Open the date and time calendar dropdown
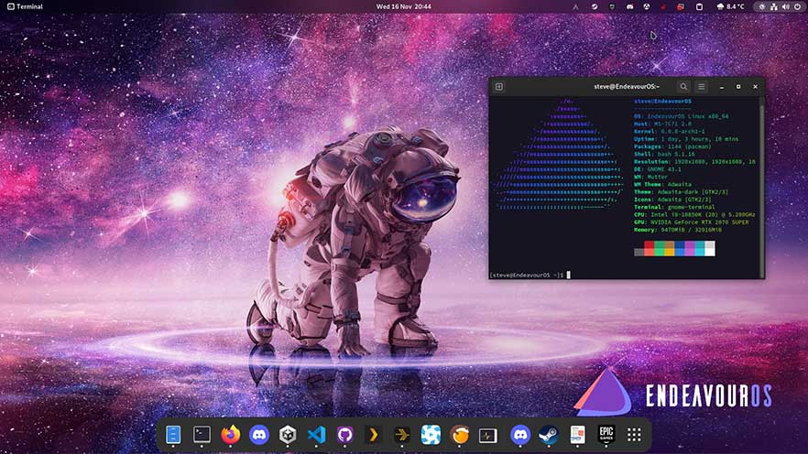 pyautogui.click(x=403, y=6)
